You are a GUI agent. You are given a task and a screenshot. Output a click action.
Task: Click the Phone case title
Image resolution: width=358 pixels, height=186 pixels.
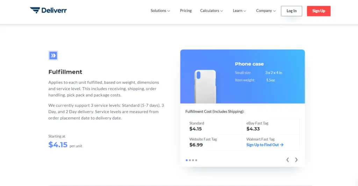tap(249, 64)
